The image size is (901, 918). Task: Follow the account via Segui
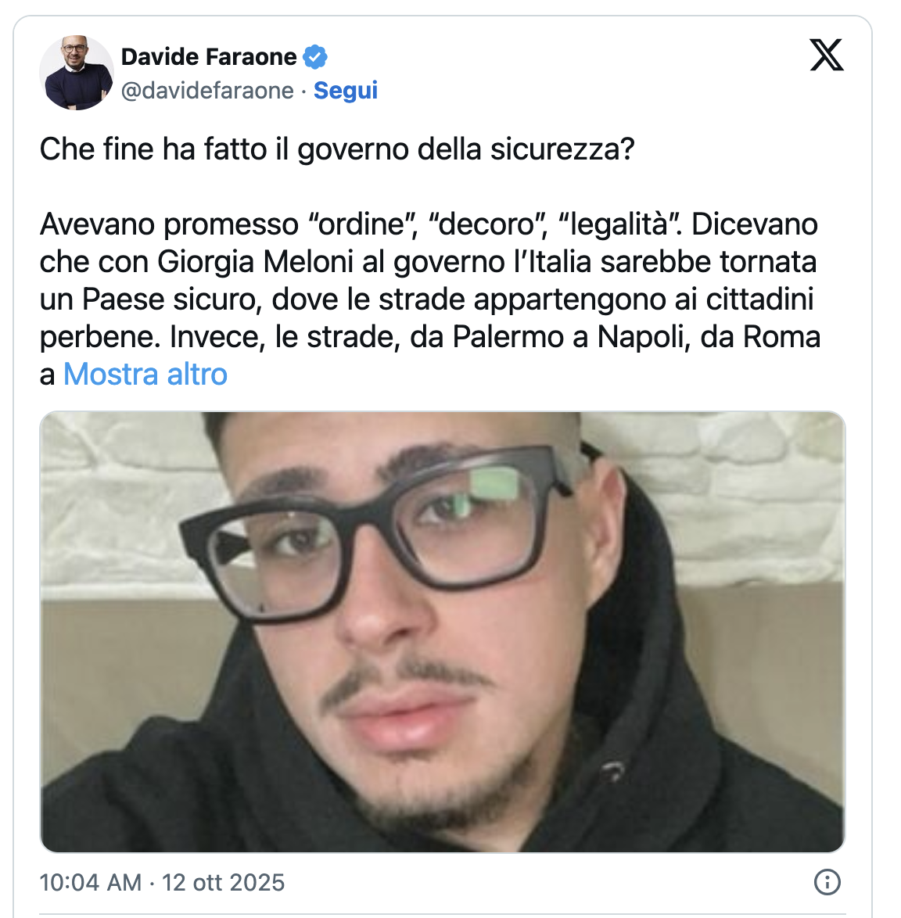tap(346, 90)
